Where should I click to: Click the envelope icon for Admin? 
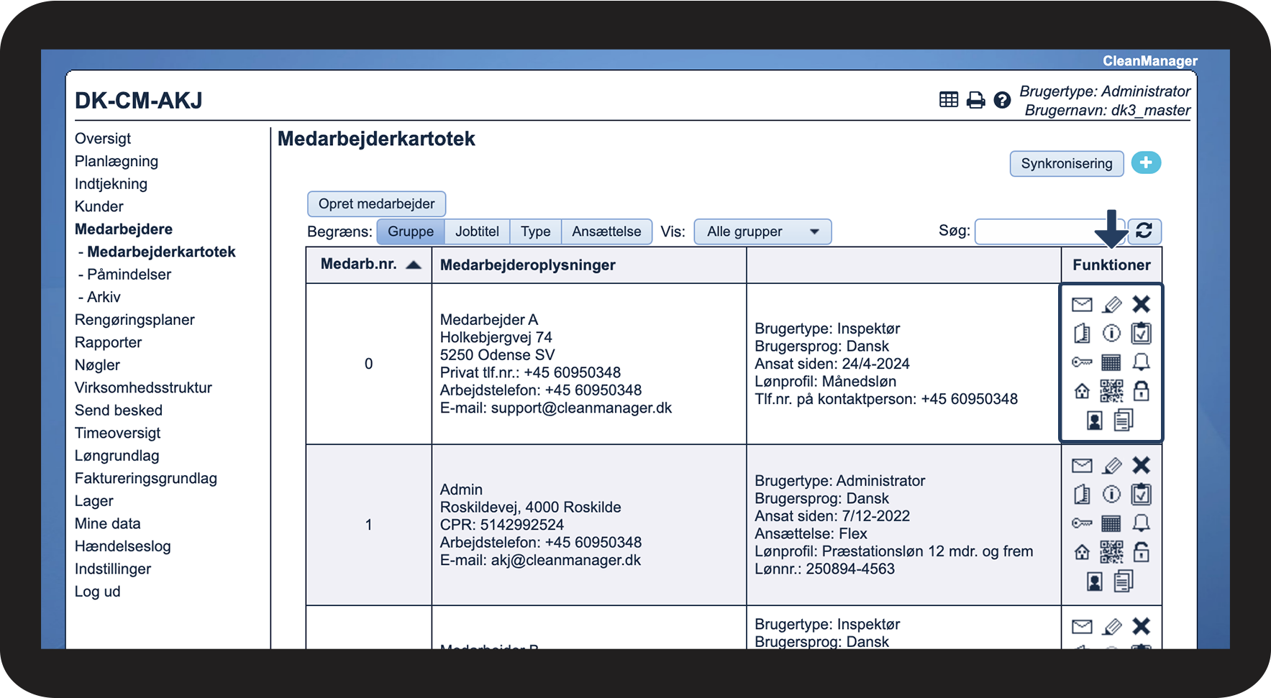(x=1082, y=466)
